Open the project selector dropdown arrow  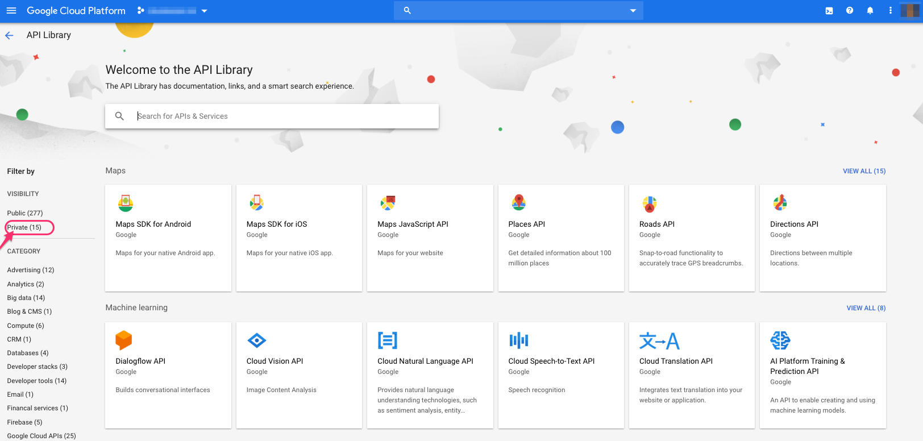click(204, 11)
